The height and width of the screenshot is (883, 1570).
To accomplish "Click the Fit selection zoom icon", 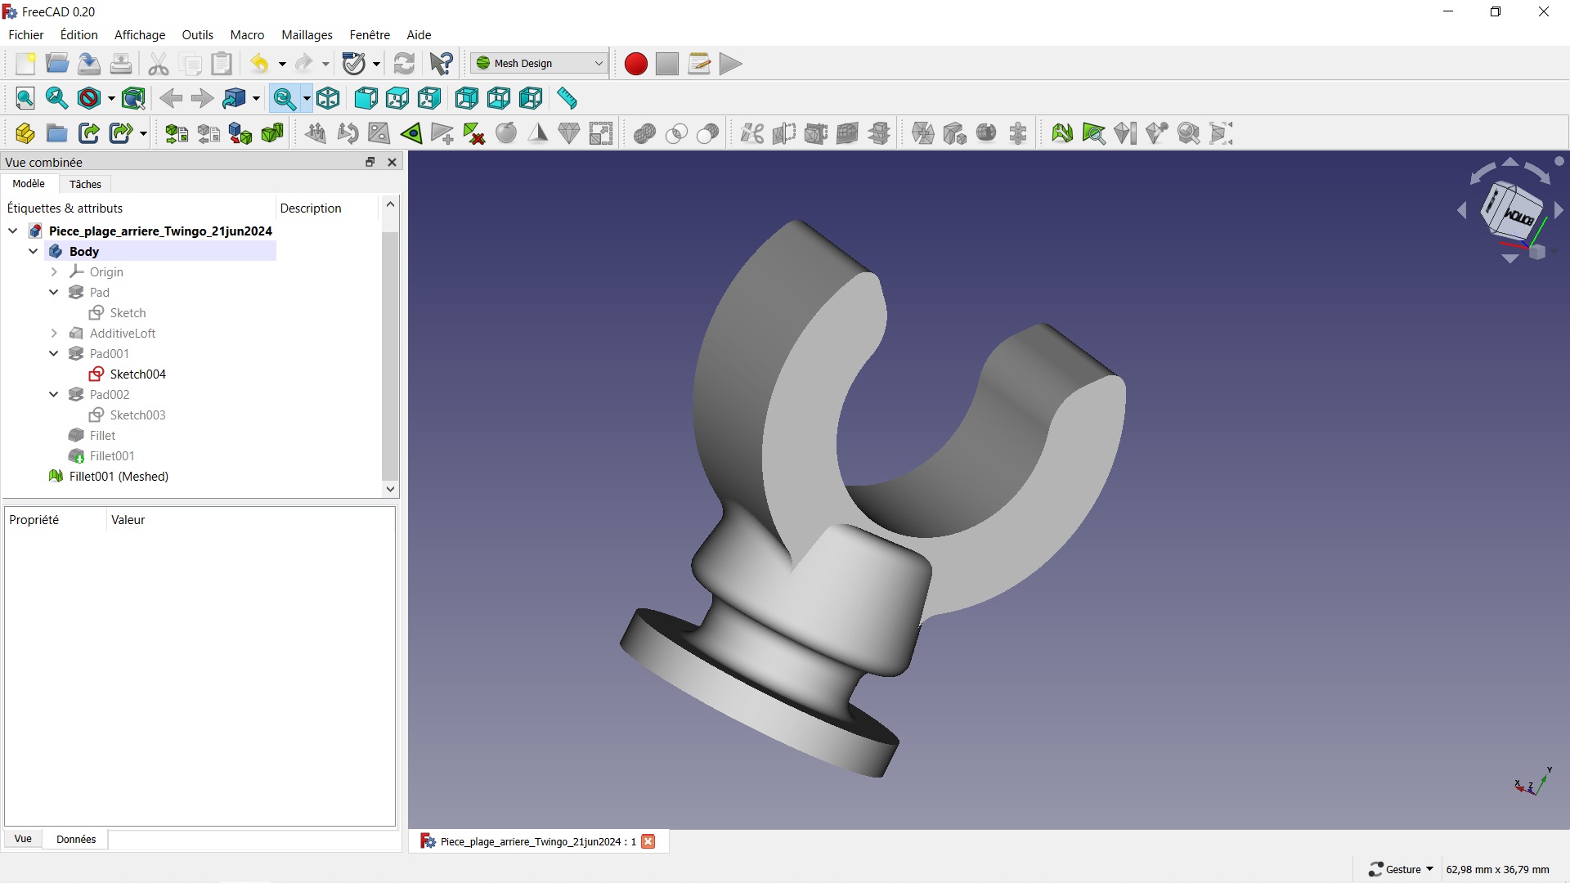I will point(56,99).
